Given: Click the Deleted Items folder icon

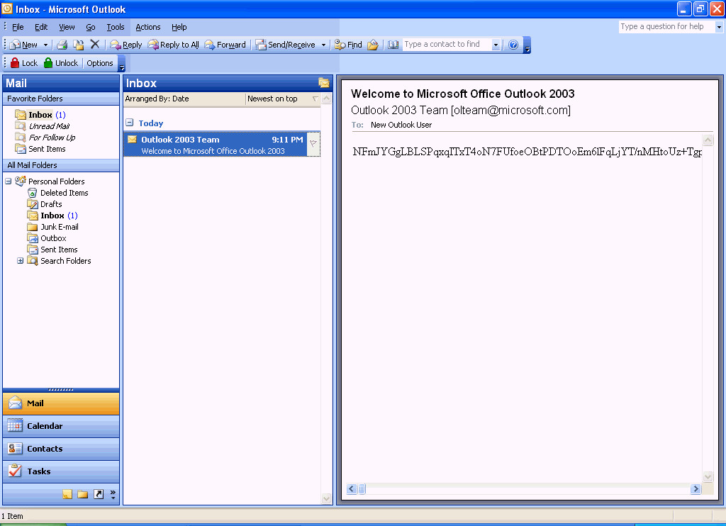Looking at the screenshot, I should (x=32, y=193).
